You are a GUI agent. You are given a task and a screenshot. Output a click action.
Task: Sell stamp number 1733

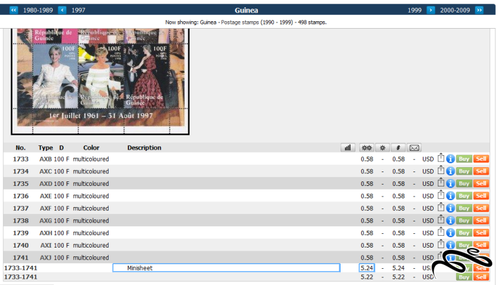pyautogui.click(x=481, y=159)
